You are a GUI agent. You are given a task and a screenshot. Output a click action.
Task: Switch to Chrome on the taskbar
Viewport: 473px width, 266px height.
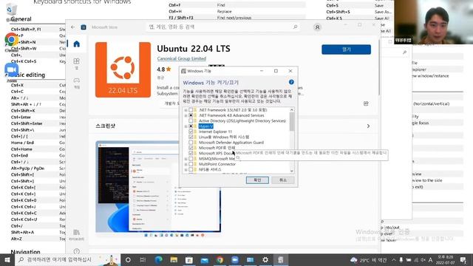(x=220, y=259)
